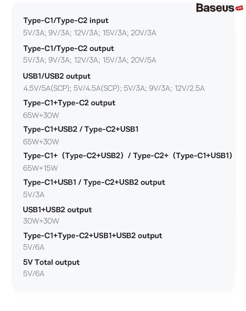
Task: Click the Type-C1/Type-C2 output heading
Action: [69, 49]
